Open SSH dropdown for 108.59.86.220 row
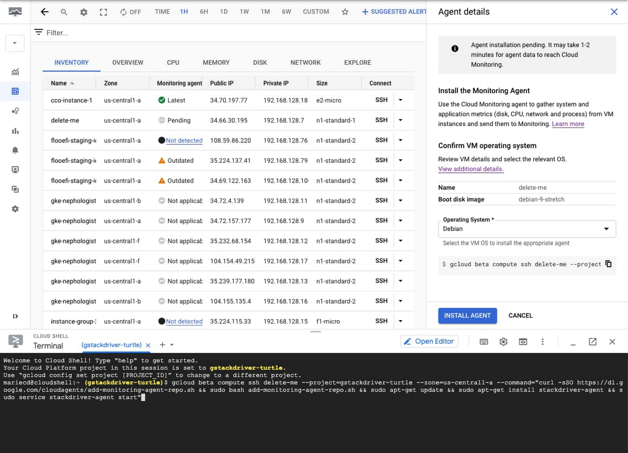 tap(400, 140)
